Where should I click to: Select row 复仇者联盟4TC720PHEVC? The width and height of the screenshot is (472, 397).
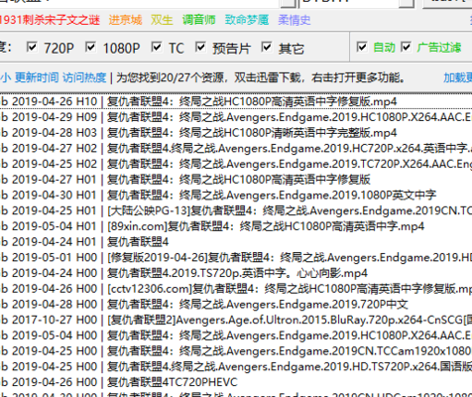(x=236, y=382)
